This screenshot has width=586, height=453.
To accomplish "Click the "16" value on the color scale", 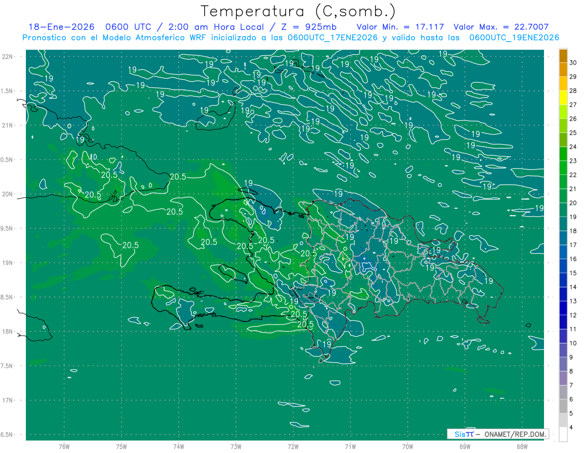I will 573,259.
